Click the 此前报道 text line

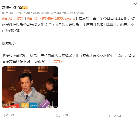point(10,43)
